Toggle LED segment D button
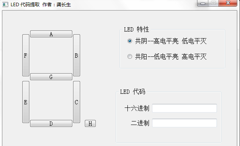Image resolution: width=240 pixels, height=146 pixels. (x=51, y=123)
